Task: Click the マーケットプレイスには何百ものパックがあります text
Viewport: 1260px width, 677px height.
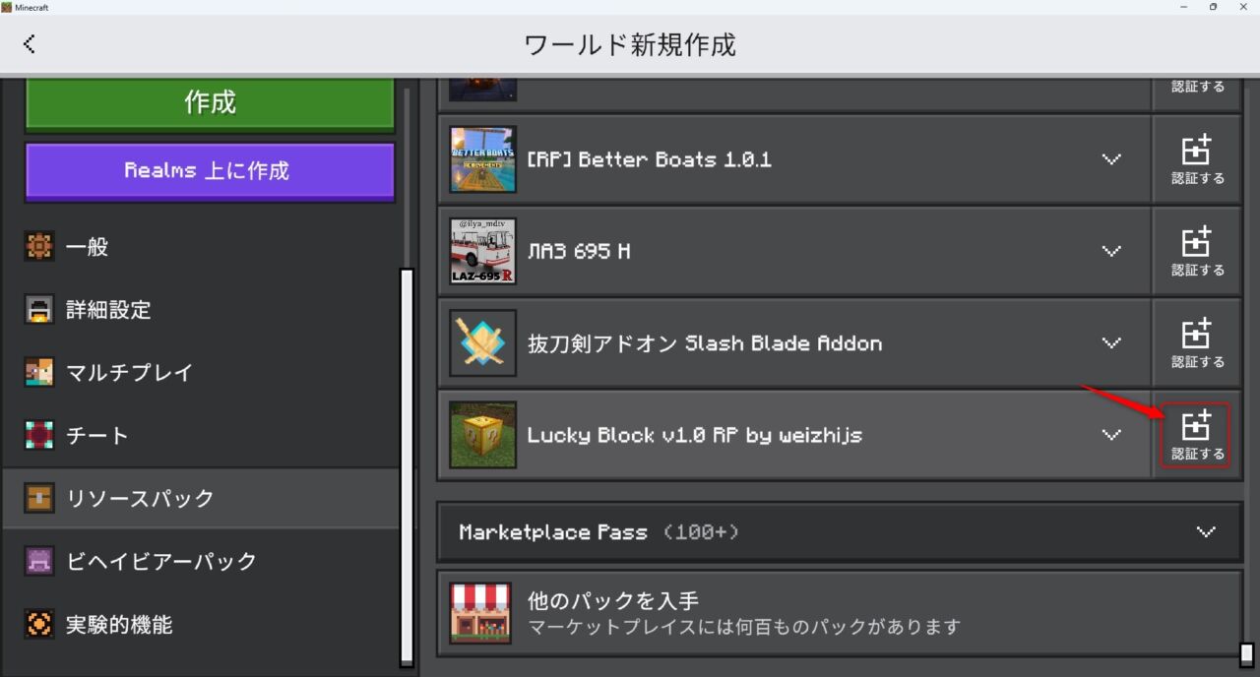Action: 744,627
